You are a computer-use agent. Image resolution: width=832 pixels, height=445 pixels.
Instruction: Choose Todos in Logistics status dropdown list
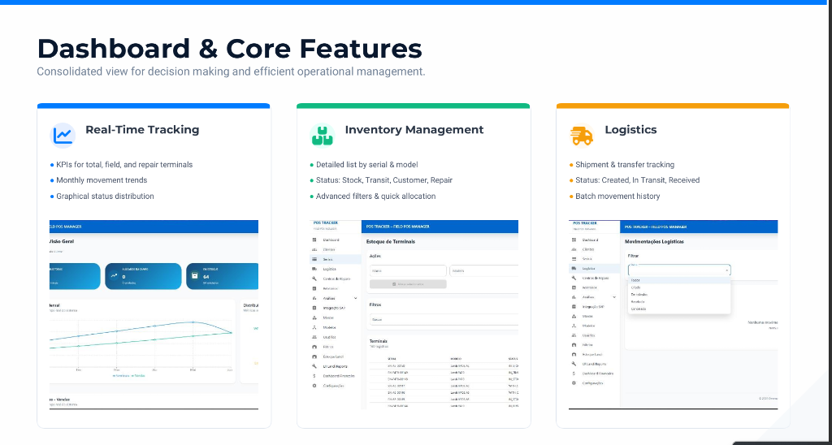pos(679,280)
